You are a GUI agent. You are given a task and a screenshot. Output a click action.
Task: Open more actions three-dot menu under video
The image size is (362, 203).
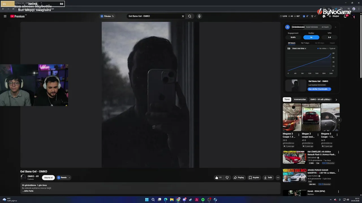coord(278,178)
